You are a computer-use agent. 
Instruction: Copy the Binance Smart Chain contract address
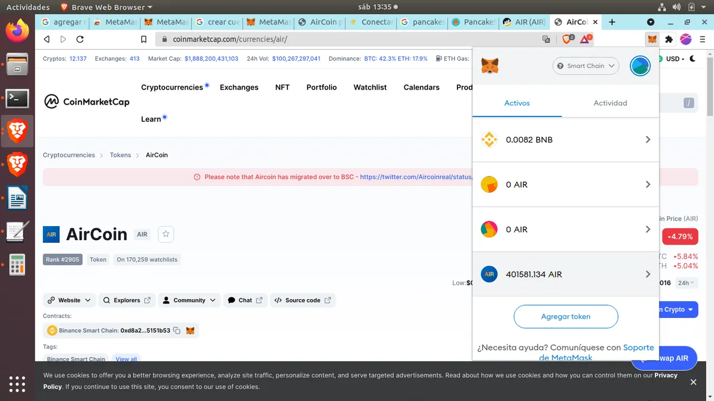point(177,330)
